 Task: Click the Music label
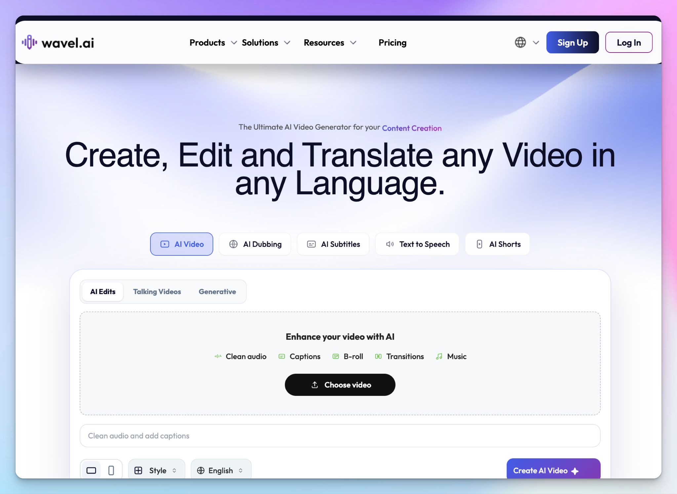(x=457, y=356)
